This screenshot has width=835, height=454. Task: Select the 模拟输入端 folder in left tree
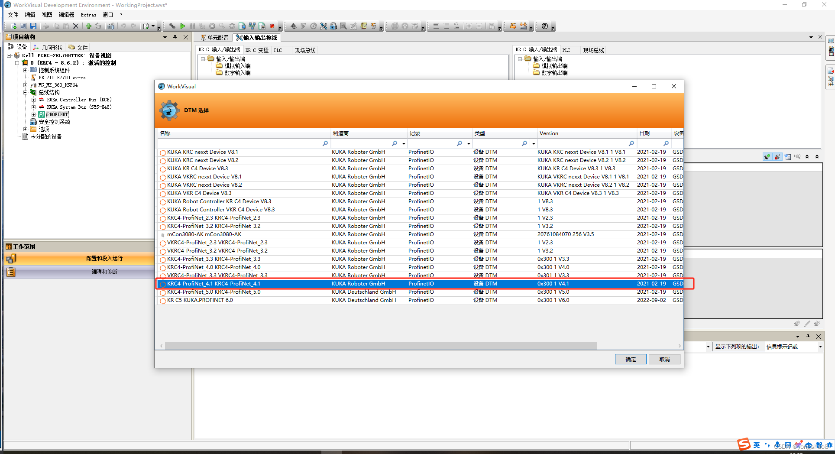coord(233,66)
